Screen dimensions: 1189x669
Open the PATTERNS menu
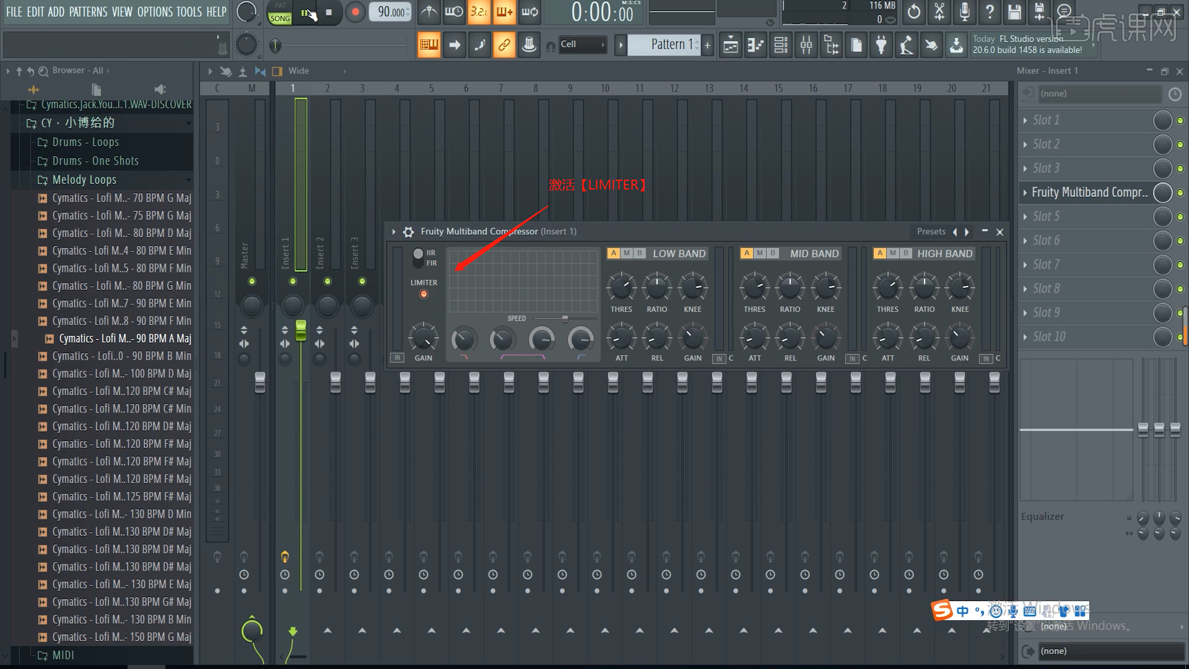click(89, 12)
